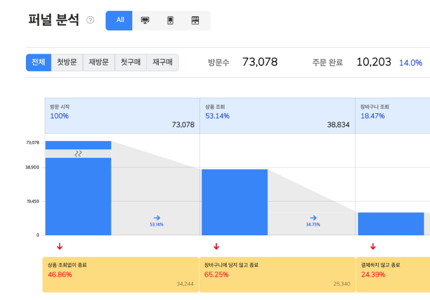The image size is (430, 300).
Task: Click red drop-off arrow under 상품 조회
Action: point(216,246)
